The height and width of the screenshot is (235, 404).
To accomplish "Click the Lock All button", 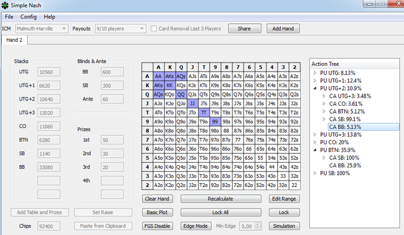I will [x=220, y=212].
